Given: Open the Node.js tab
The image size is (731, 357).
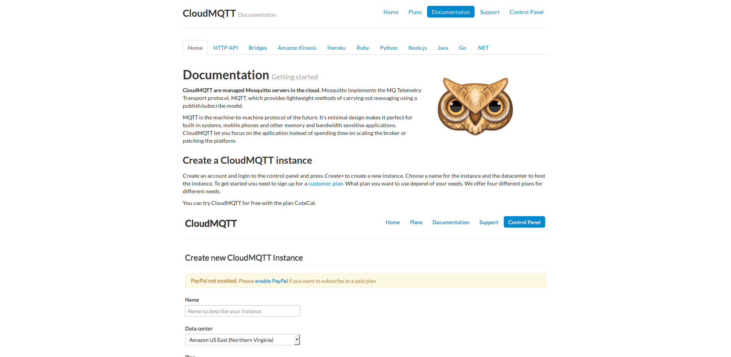Looking at the screenshot, I should click(x=418, y=48).
